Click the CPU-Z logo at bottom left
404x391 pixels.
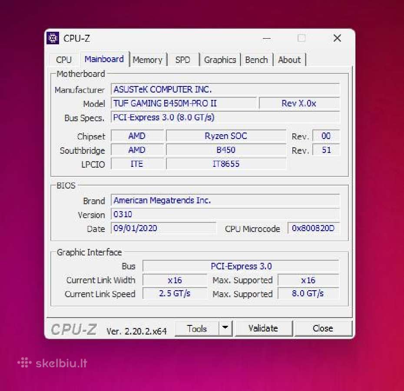point(74,329)
